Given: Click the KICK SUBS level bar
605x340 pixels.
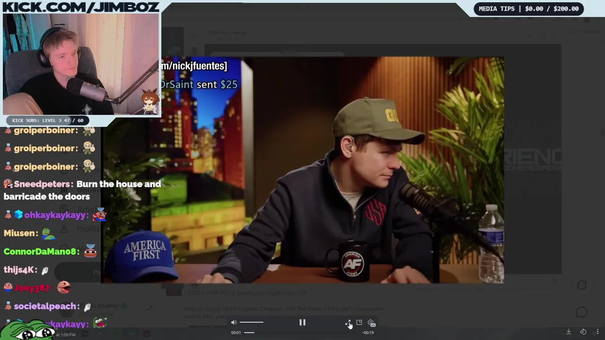Looking at the screenshot, I should click(47, 120).
